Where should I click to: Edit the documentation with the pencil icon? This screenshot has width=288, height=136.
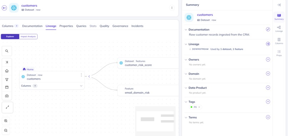(268, 29)
